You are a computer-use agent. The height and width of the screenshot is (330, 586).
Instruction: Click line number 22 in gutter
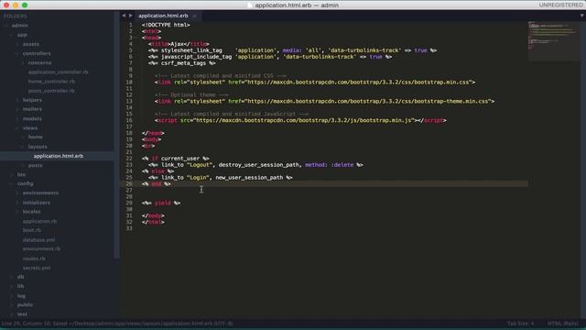[129, 159]
